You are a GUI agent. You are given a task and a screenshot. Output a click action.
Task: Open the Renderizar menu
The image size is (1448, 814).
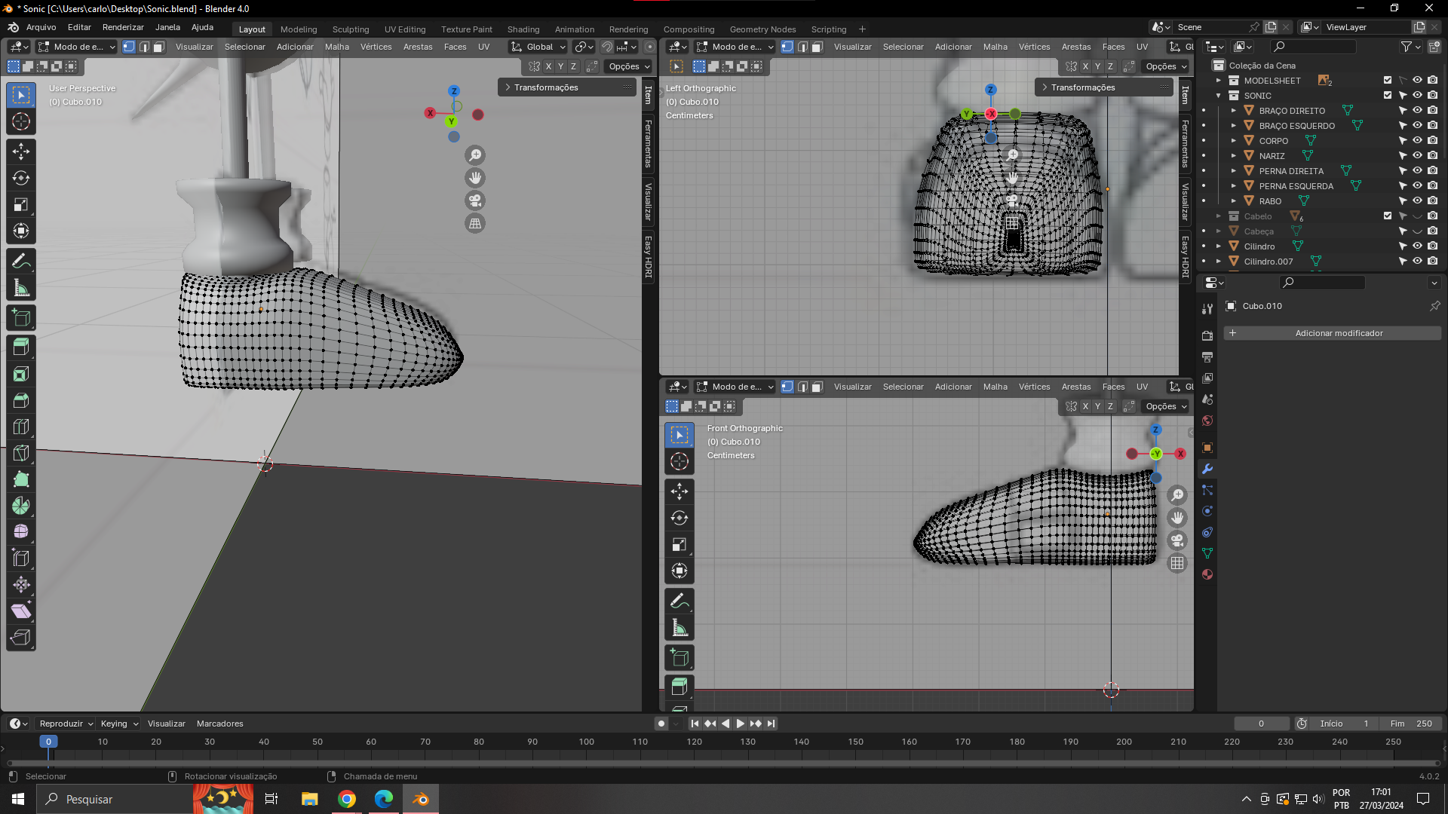coord(123,27)
